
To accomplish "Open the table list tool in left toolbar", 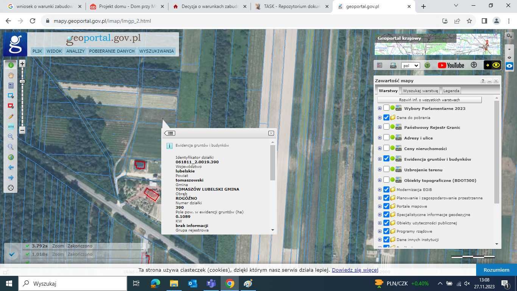I will (x=11, y=86).
